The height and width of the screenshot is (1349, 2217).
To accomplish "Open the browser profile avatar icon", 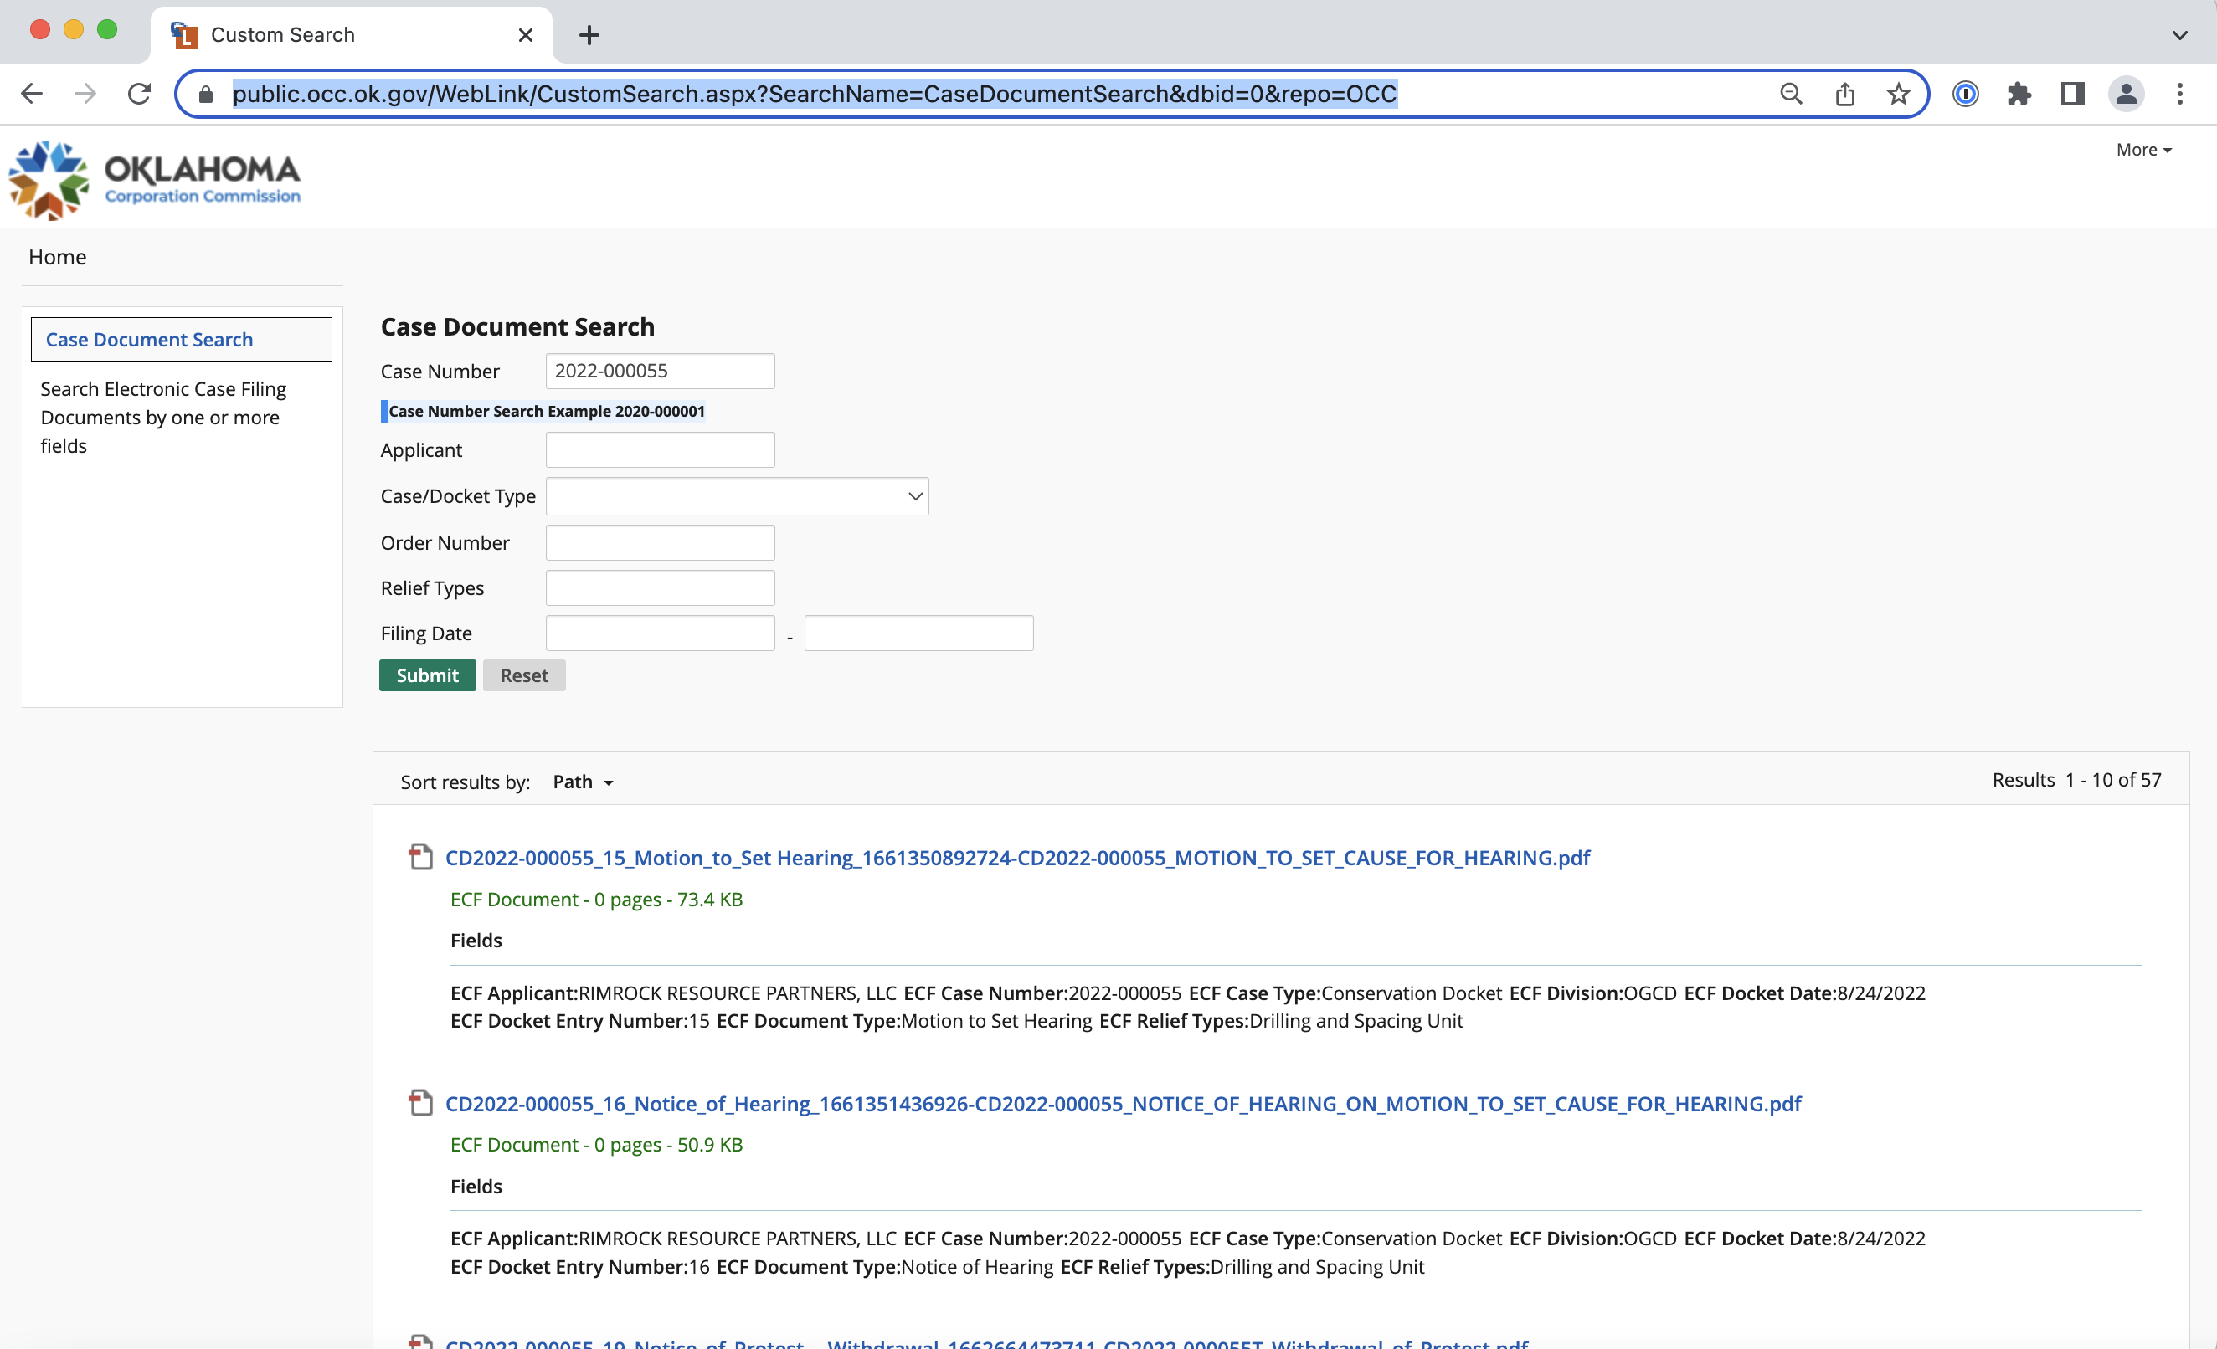I will [x=2126, y=94].
